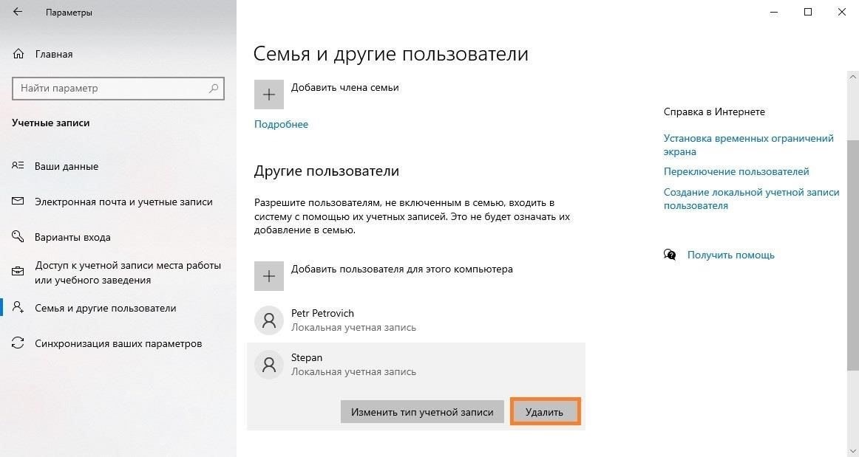Click the scrollbar up arrow

[853, 78]
